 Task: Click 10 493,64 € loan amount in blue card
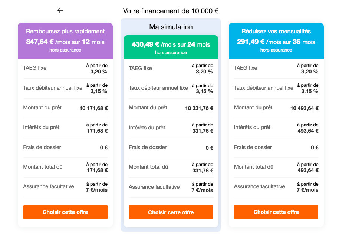point(304,108)
